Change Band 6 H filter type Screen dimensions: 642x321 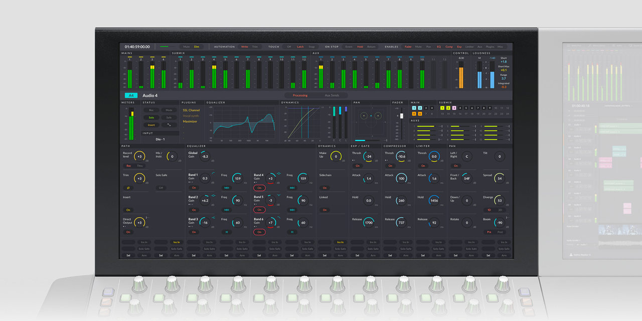292,232
